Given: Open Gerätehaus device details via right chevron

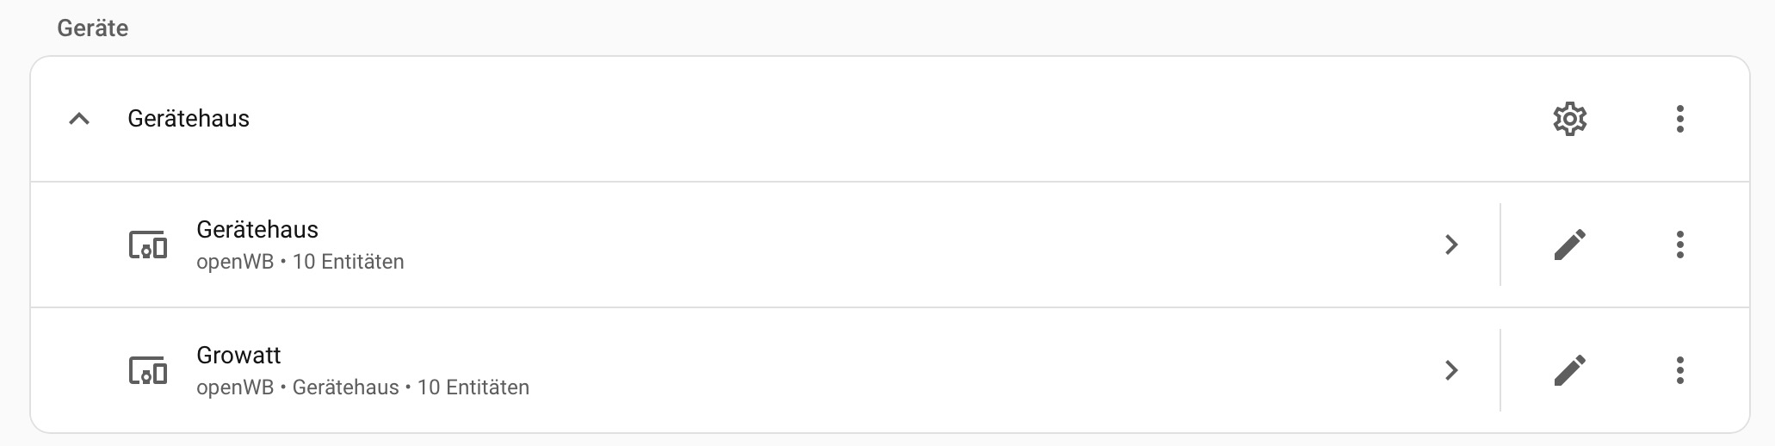Looking at the screenshot, I should coord(1451,245).
